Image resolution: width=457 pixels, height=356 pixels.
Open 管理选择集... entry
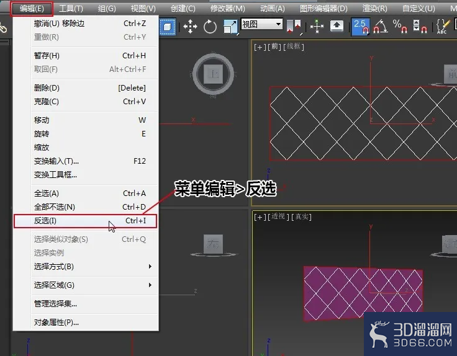(86, 304)
